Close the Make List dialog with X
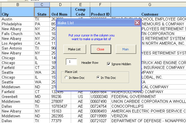 (137, 22)
